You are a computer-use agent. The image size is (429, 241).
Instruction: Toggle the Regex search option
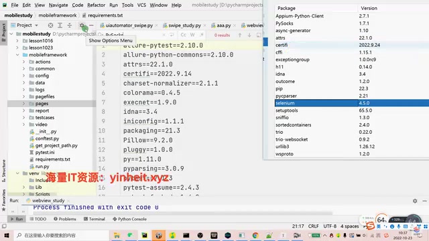tap(201, 35)
